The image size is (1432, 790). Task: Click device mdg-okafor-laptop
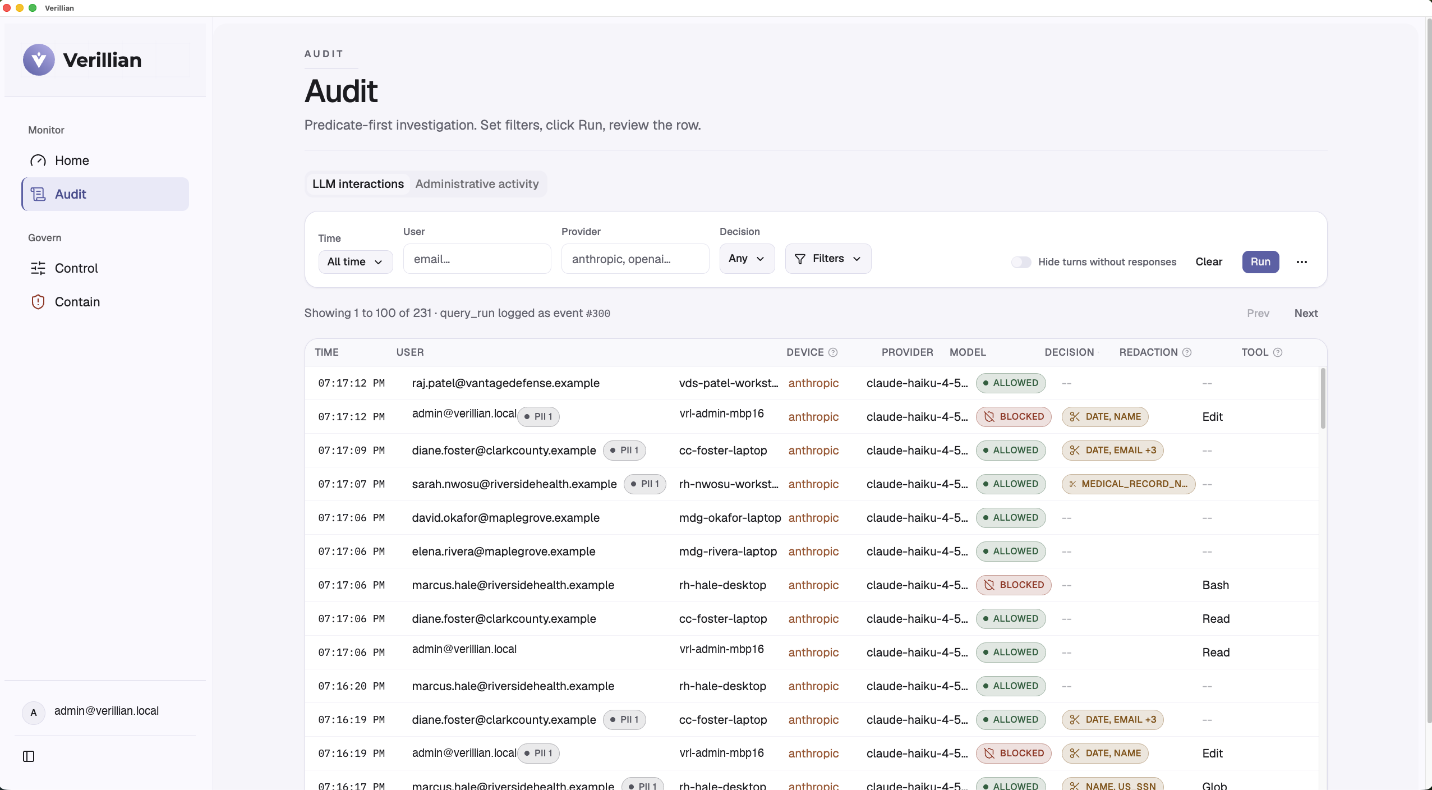click(730, 518)
